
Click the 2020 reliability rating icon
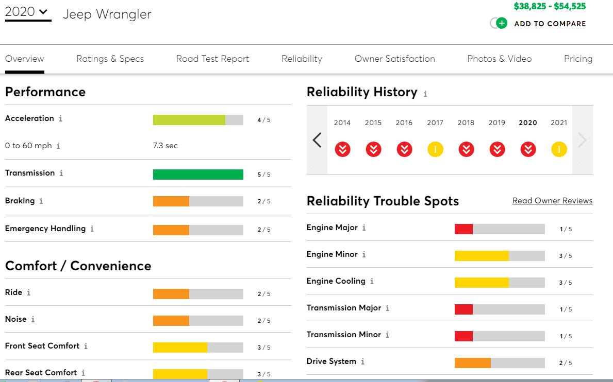click(x=528, y=149)
